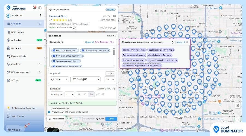Image resolution: width=246 pixels, height=136 pixels.
Task: Uncheck 'best pizza place near me' keyword
Action: [x=54, y=56]
